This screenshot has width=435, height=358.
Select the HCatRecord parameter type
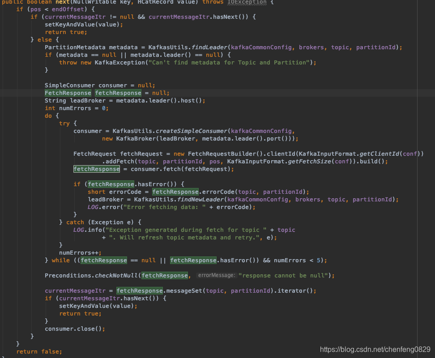(x=155, y=2)
